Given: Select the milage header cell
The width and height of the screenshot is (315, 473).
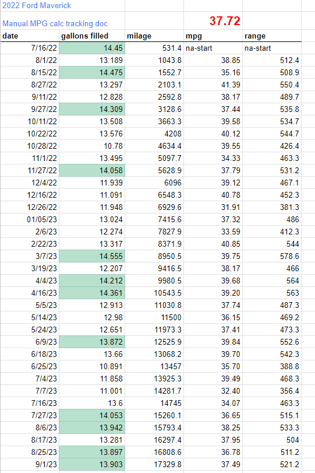Looking at the screenshot, I should pyautogui.click(x=154, y=36).
